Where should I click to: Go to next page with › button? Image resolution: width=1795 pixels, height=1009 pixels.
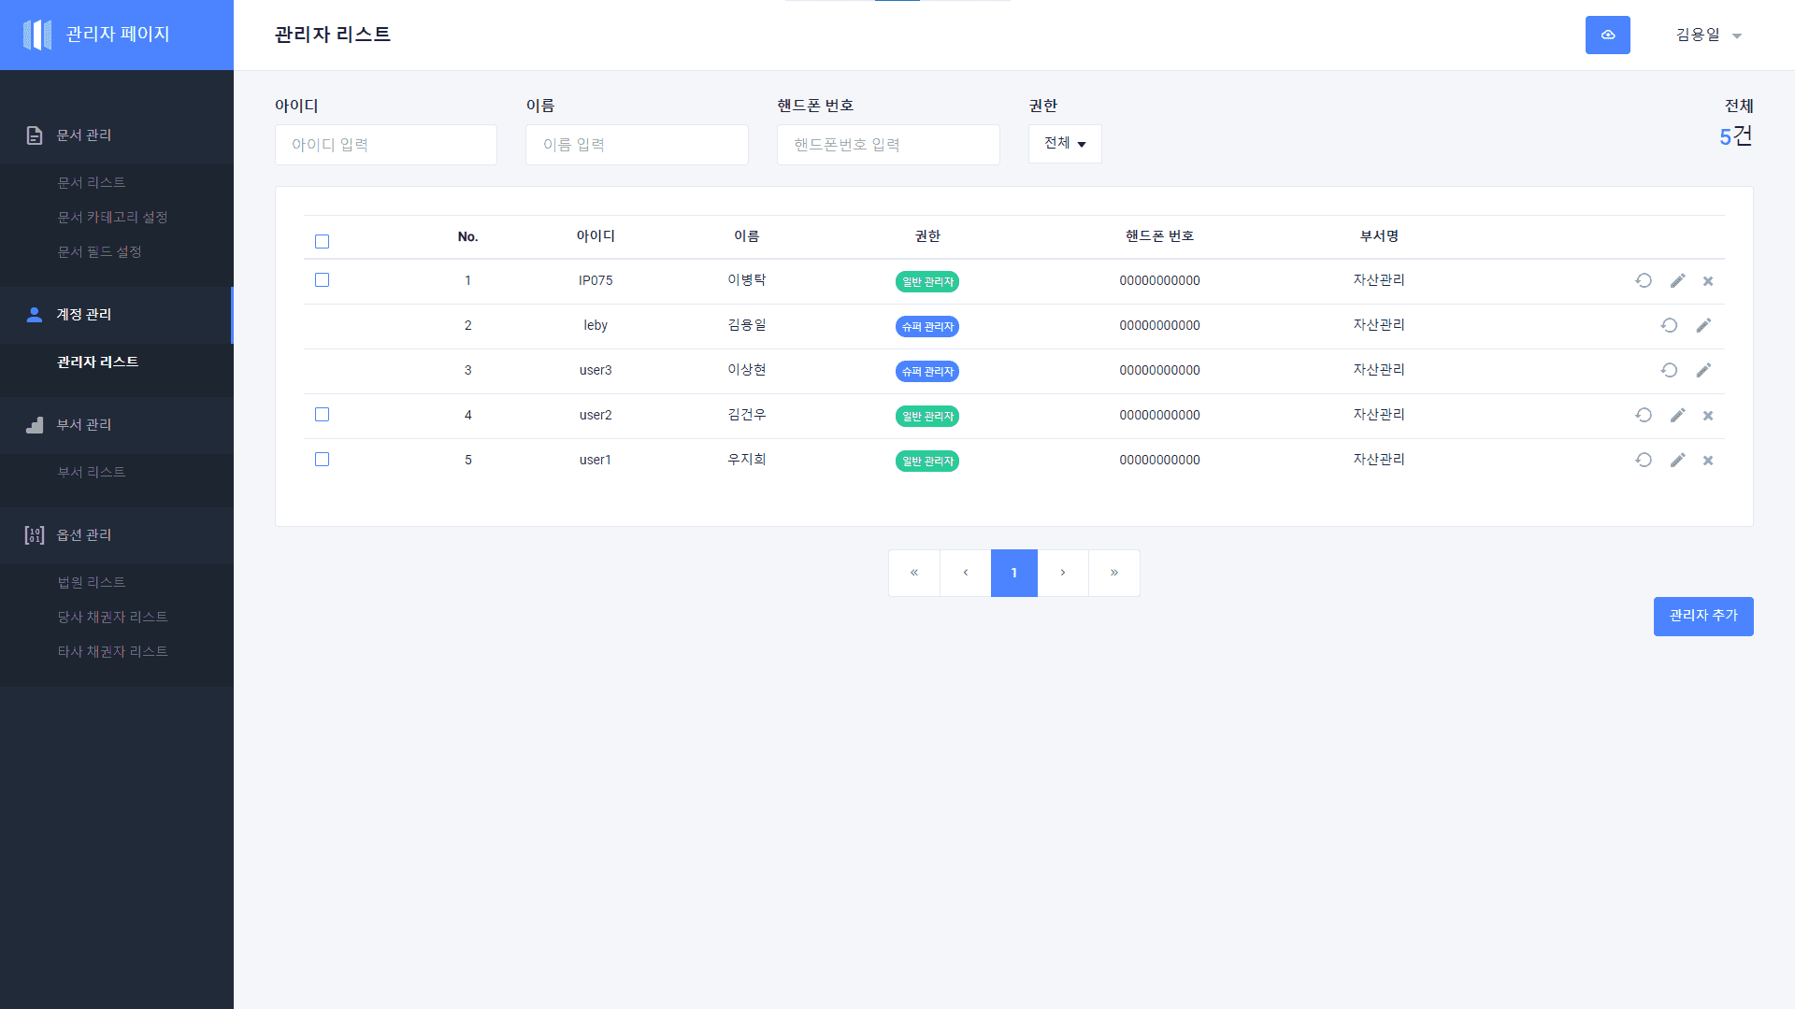pyautogui.click(x=1063, y=573)
